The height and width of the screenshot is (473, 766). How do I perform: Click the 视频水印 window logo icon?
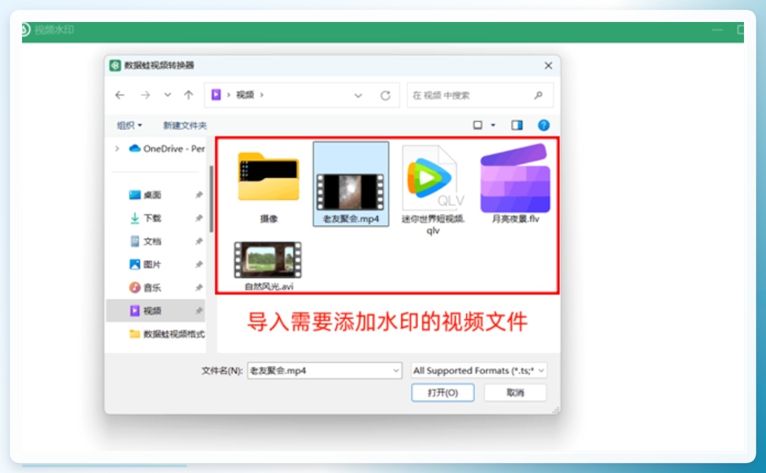(25, 30)
